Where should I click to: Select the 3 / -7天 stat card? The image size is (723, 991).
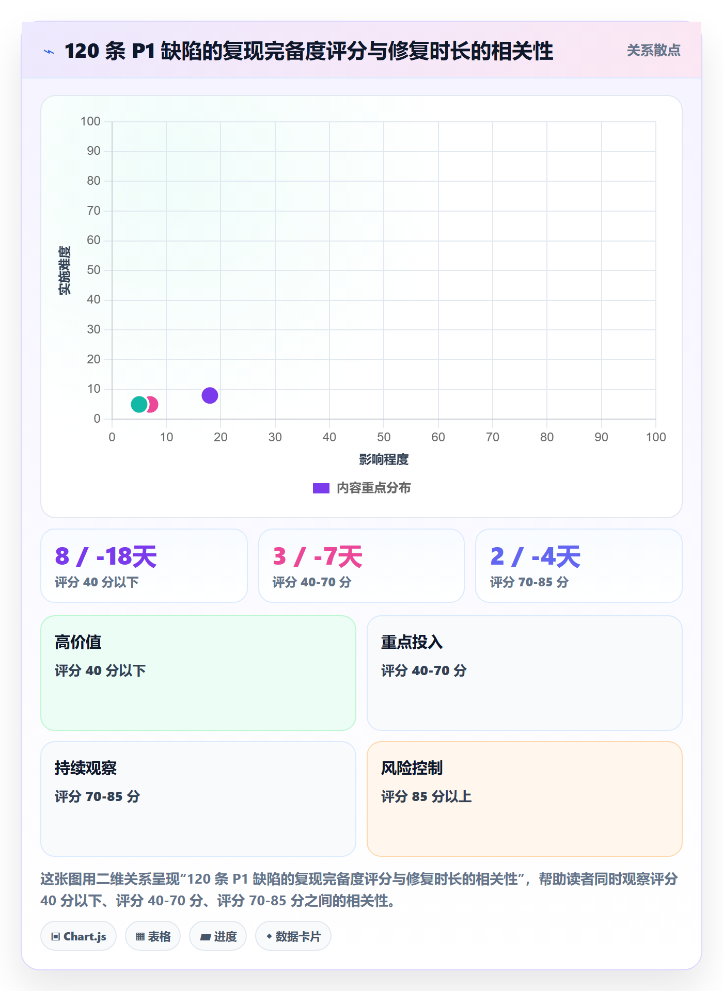(361, 566)
